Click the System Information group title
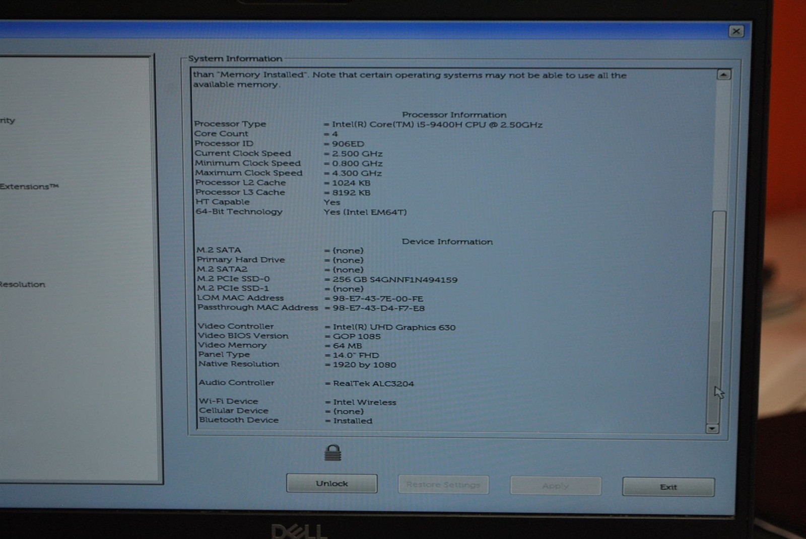The image size is (806, 539). [235, 58]
